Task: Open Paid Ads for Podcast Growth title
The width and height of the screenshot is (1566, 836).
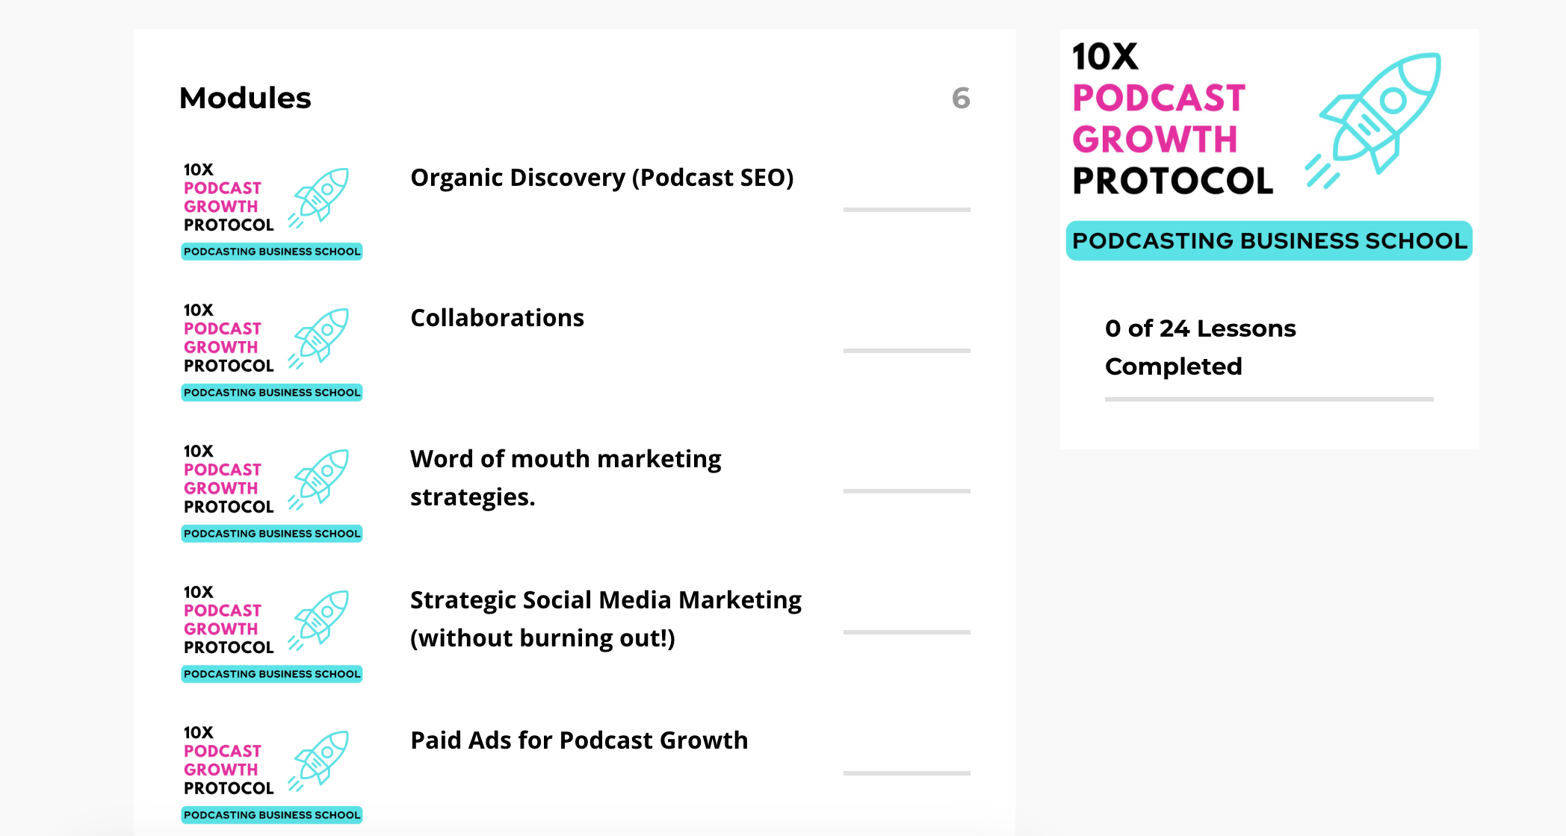Action: [x=579, y=740]
